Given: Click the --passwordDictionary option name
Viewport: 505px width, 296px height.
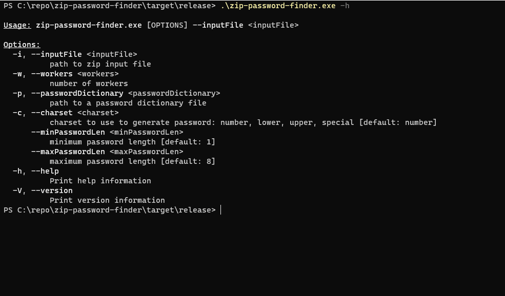Looking at the screenshot, I should tap(77, 93).
